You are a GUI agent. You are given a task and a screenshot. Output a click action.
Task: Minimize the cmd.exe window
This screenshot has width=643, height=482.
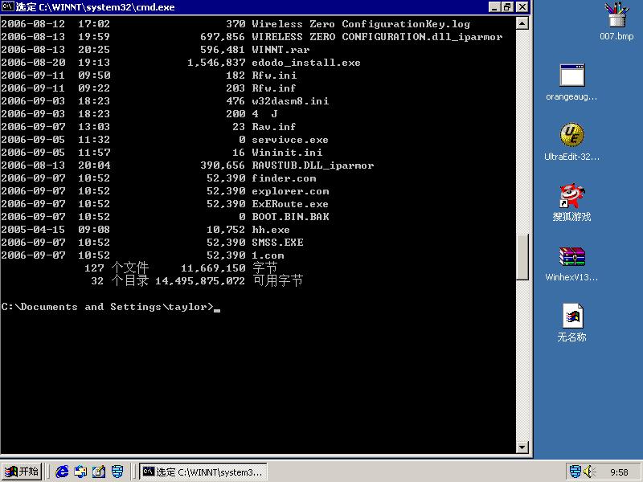(495, 7)
